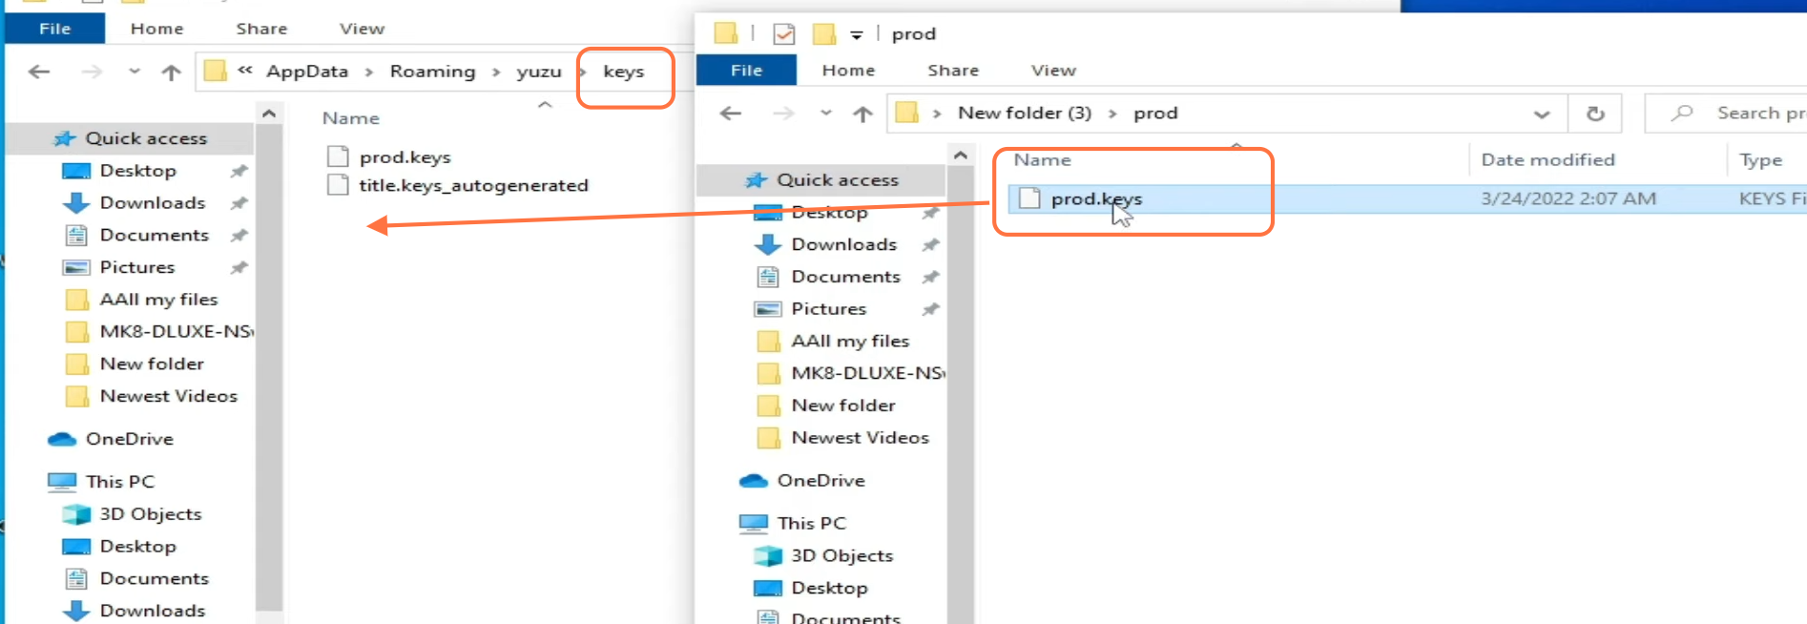The width and height of the screenshot is (1807, 624).
Task: Open Pictures in keys window sidebar
Action: click(137, 268)
